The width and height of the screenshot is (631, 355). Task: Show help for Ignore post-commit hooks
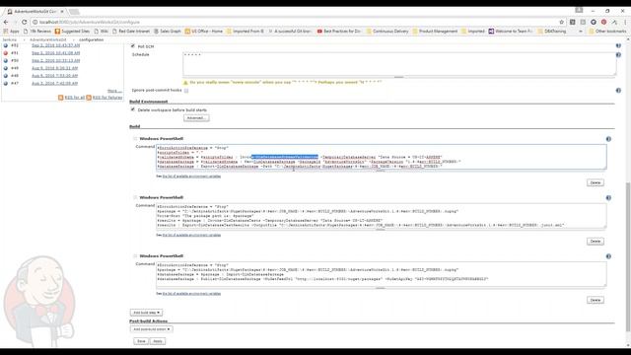tap(618, 91)
